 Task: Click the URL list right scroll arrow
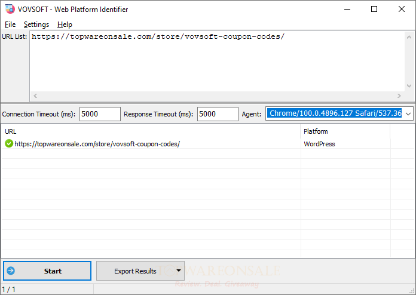[399, 96]
